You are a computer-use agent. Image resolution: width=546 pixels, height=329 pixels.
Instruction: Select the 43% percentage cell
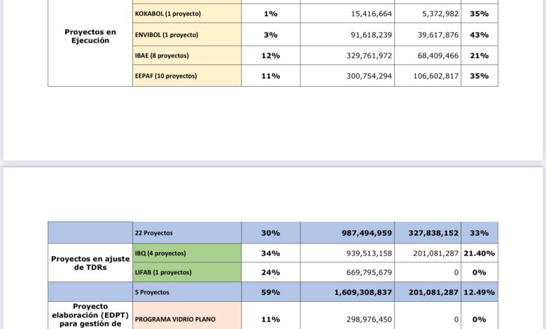click(479, 35)
